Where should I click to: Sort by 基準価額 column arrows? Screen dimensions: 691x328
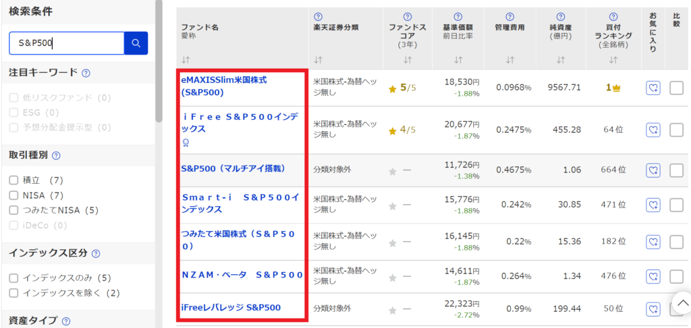coord(458,60)
